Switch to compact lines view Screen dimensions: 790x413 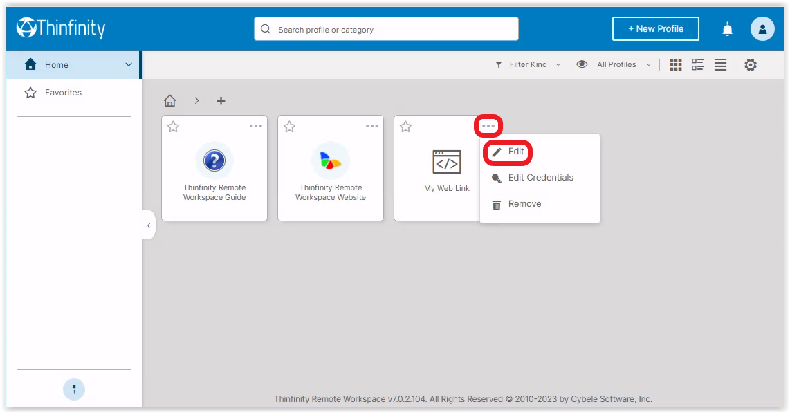tap(720, 64)
